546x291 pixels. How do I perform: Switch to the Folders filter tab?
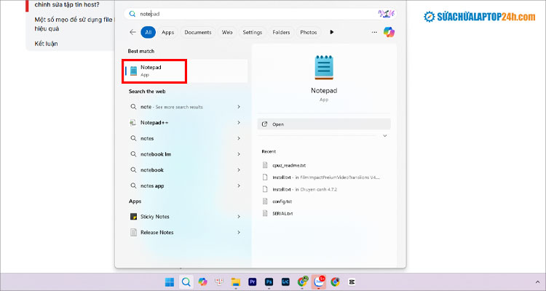click(281, 32)
